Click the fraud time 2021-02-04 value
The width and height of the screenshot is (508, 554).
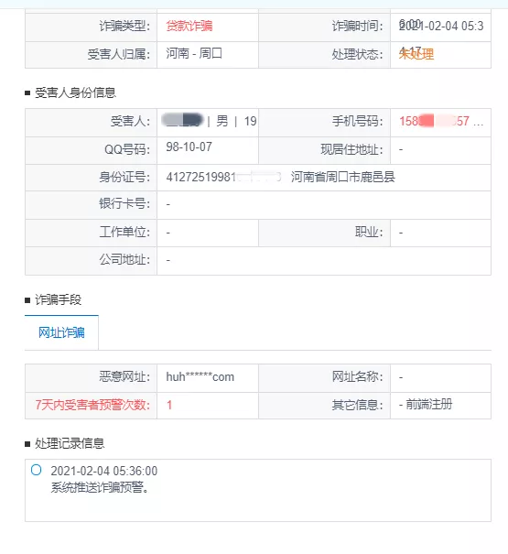click(x=441, y=26)
